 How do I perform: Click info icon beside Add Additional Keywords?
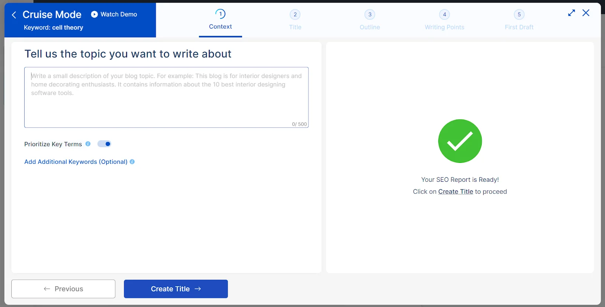[x=132, y=161]
